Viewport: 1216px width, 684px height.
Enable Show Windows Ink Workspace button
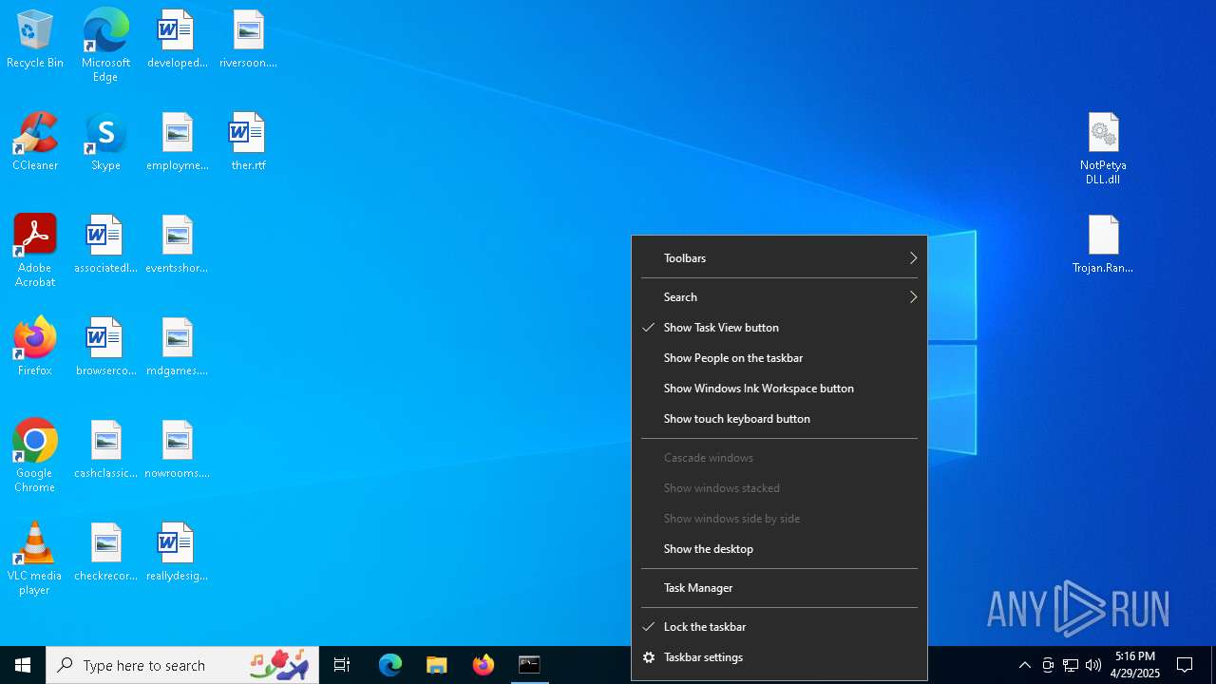pyautogui.click(x=779, y=389)
